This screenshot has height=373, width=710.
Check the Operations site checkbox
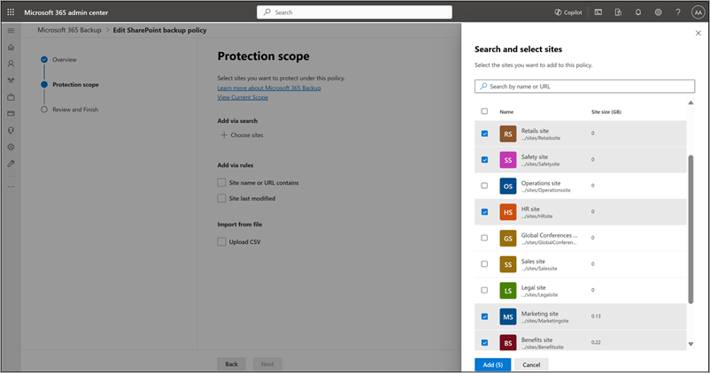point(484,186)
